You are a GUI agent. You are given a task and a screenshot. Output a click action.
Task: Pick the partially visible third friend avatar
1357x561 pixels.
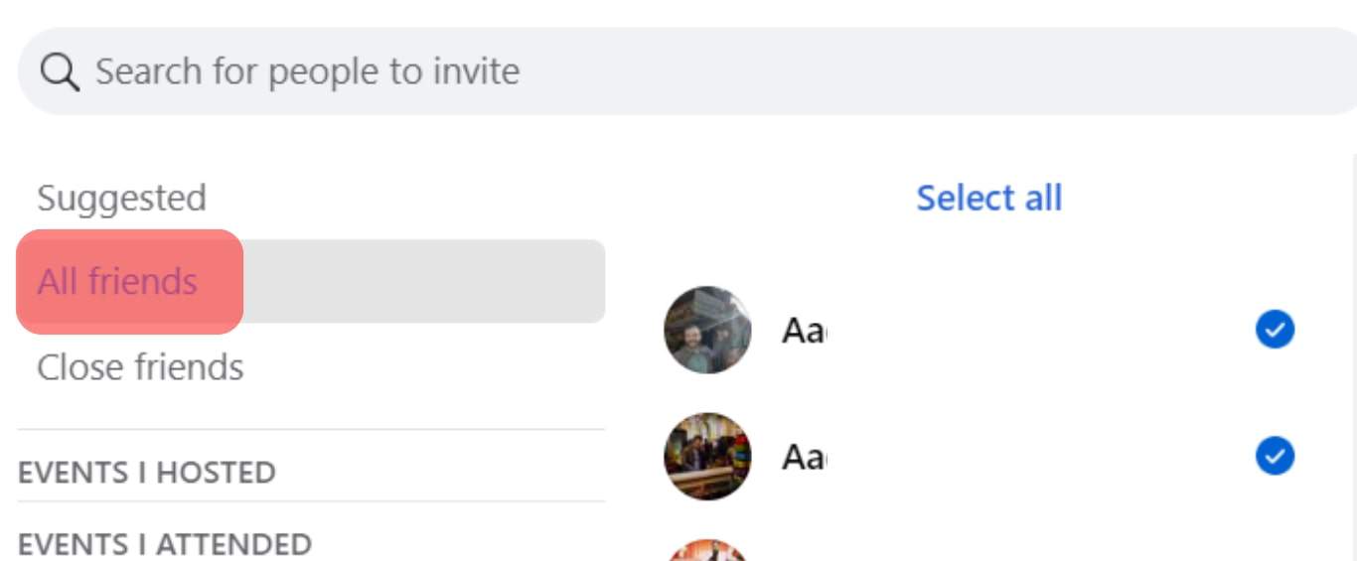[x=707, y=550]
